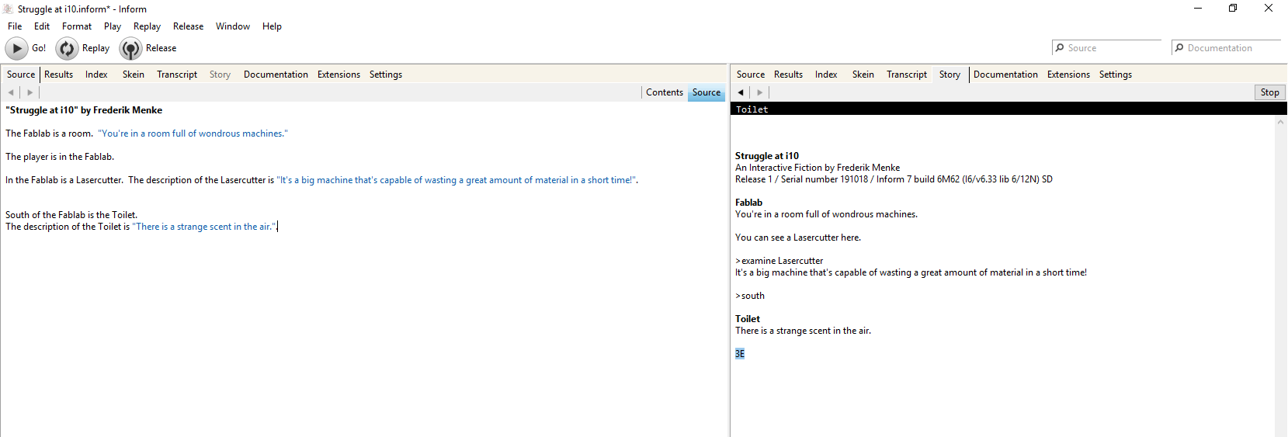Click the highlighted Source view button
1288x437 pixels.
(706, 92)
